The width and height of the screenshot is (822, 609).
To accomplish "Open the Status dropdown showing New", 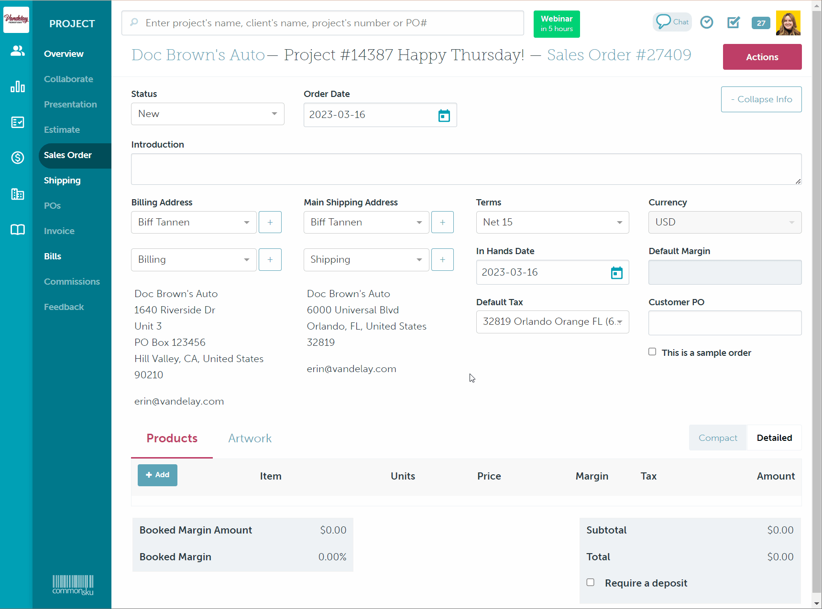I will pos(207,114).
